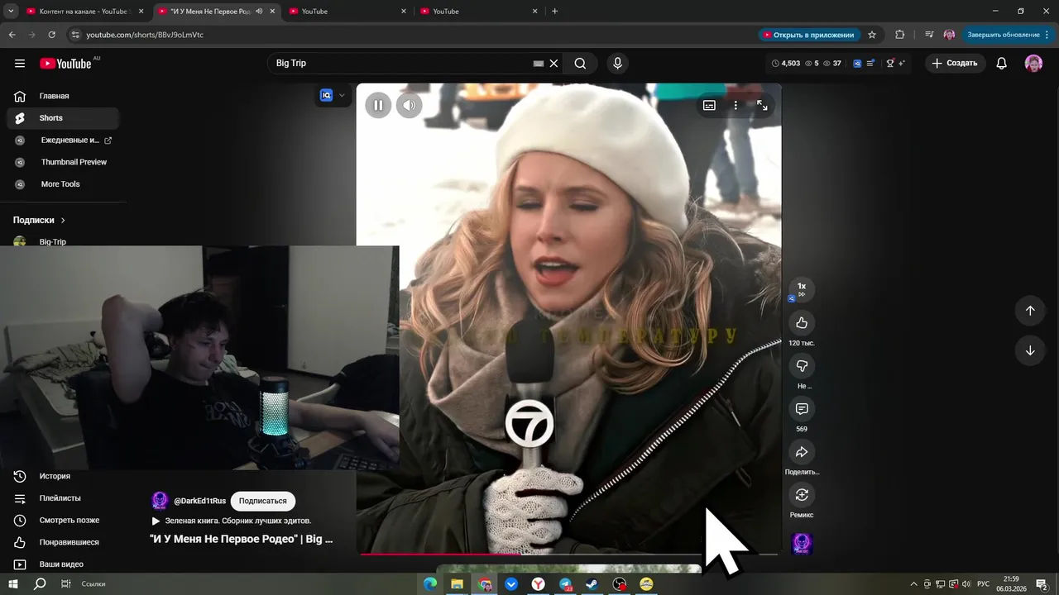The image size is (1059, 595).
Task: Open the YouTube hamburger guide menu
Action: click(20, 64)
